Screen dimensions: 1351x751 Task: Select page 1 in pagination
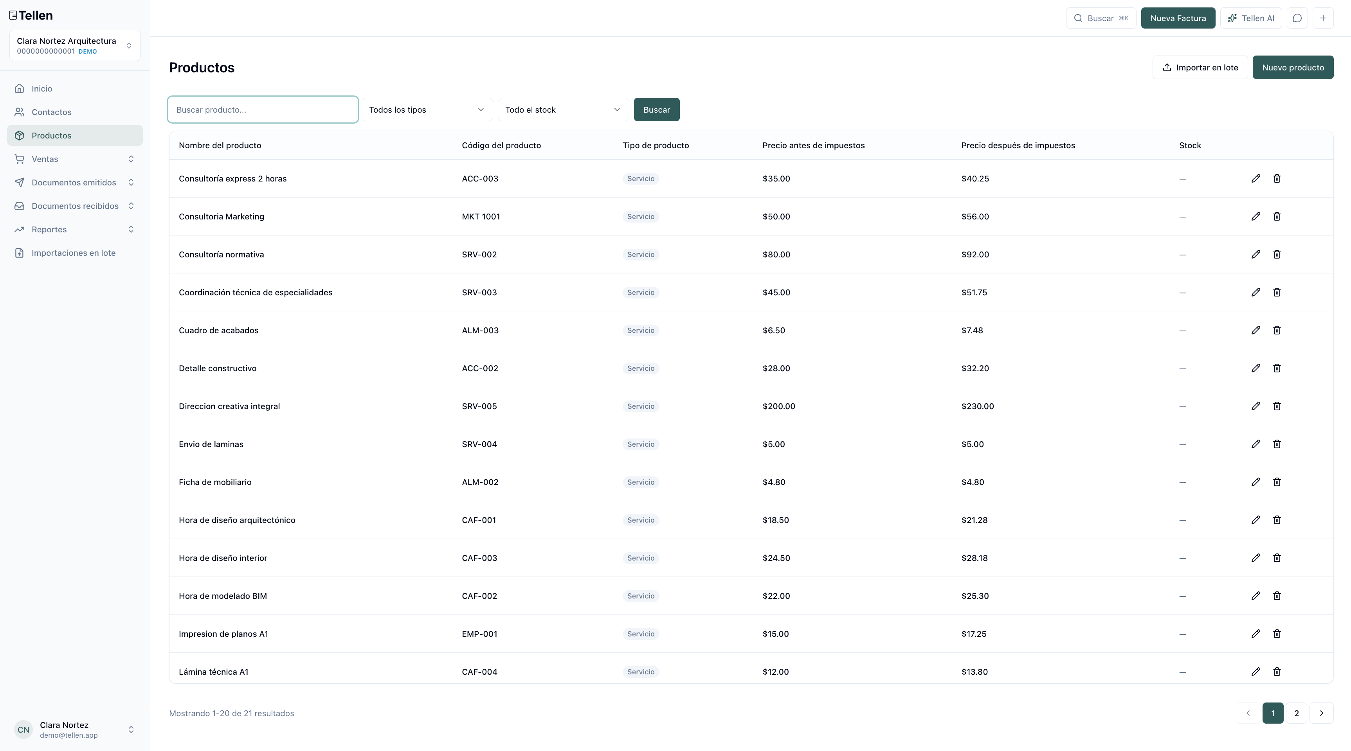(1273, 713)
